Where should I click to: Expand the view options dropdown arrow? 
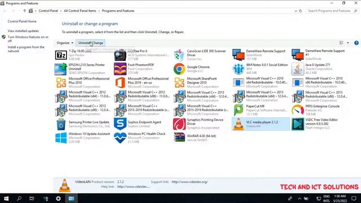pos(348,43)
